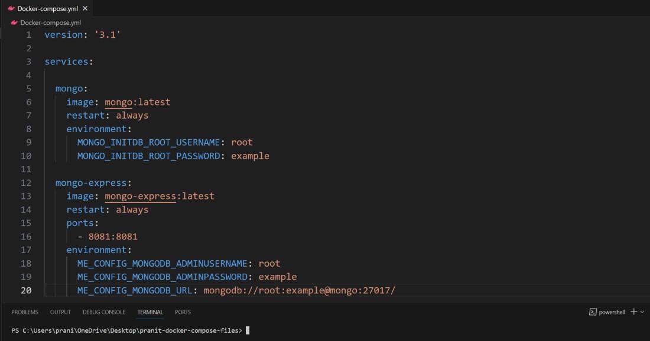Click the Docker-compose.yml breadcrumb item
The height and width of the screenshot is (341, 650).
pos(51,22)
